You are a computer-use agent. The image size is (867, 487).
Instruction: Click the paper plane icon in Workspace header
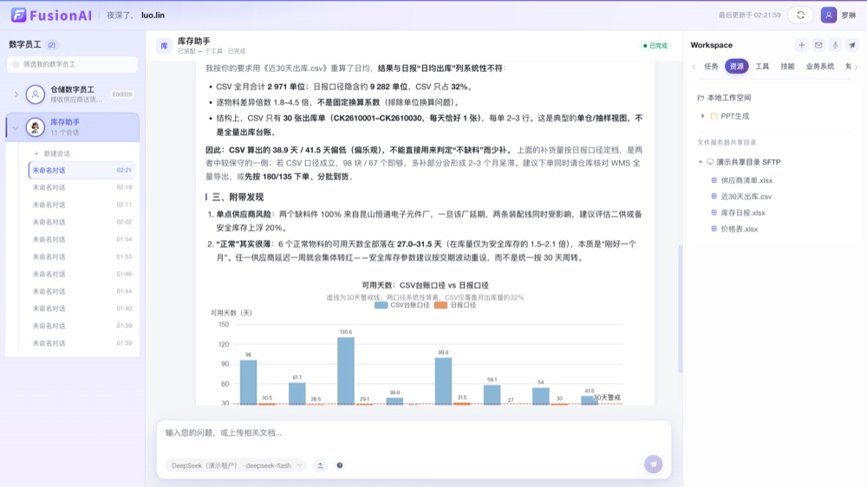[x=852, y=45]
